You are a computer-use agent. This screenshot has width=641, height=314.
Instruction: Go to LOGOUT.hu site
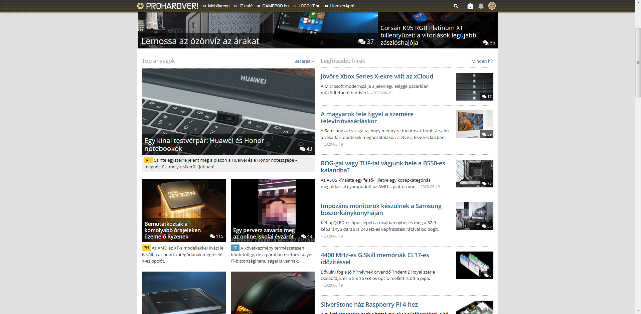307,6
